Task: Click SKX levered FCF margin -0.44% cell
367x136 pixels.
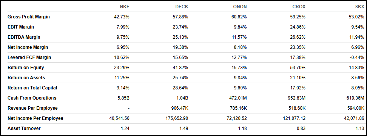Action: 357,57
